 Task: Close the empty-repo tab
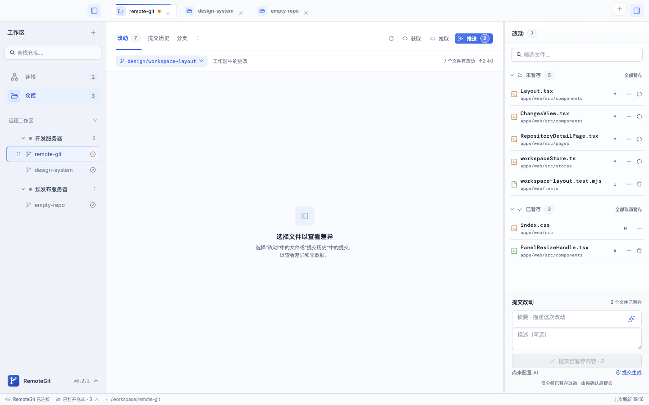coord(306,13)
